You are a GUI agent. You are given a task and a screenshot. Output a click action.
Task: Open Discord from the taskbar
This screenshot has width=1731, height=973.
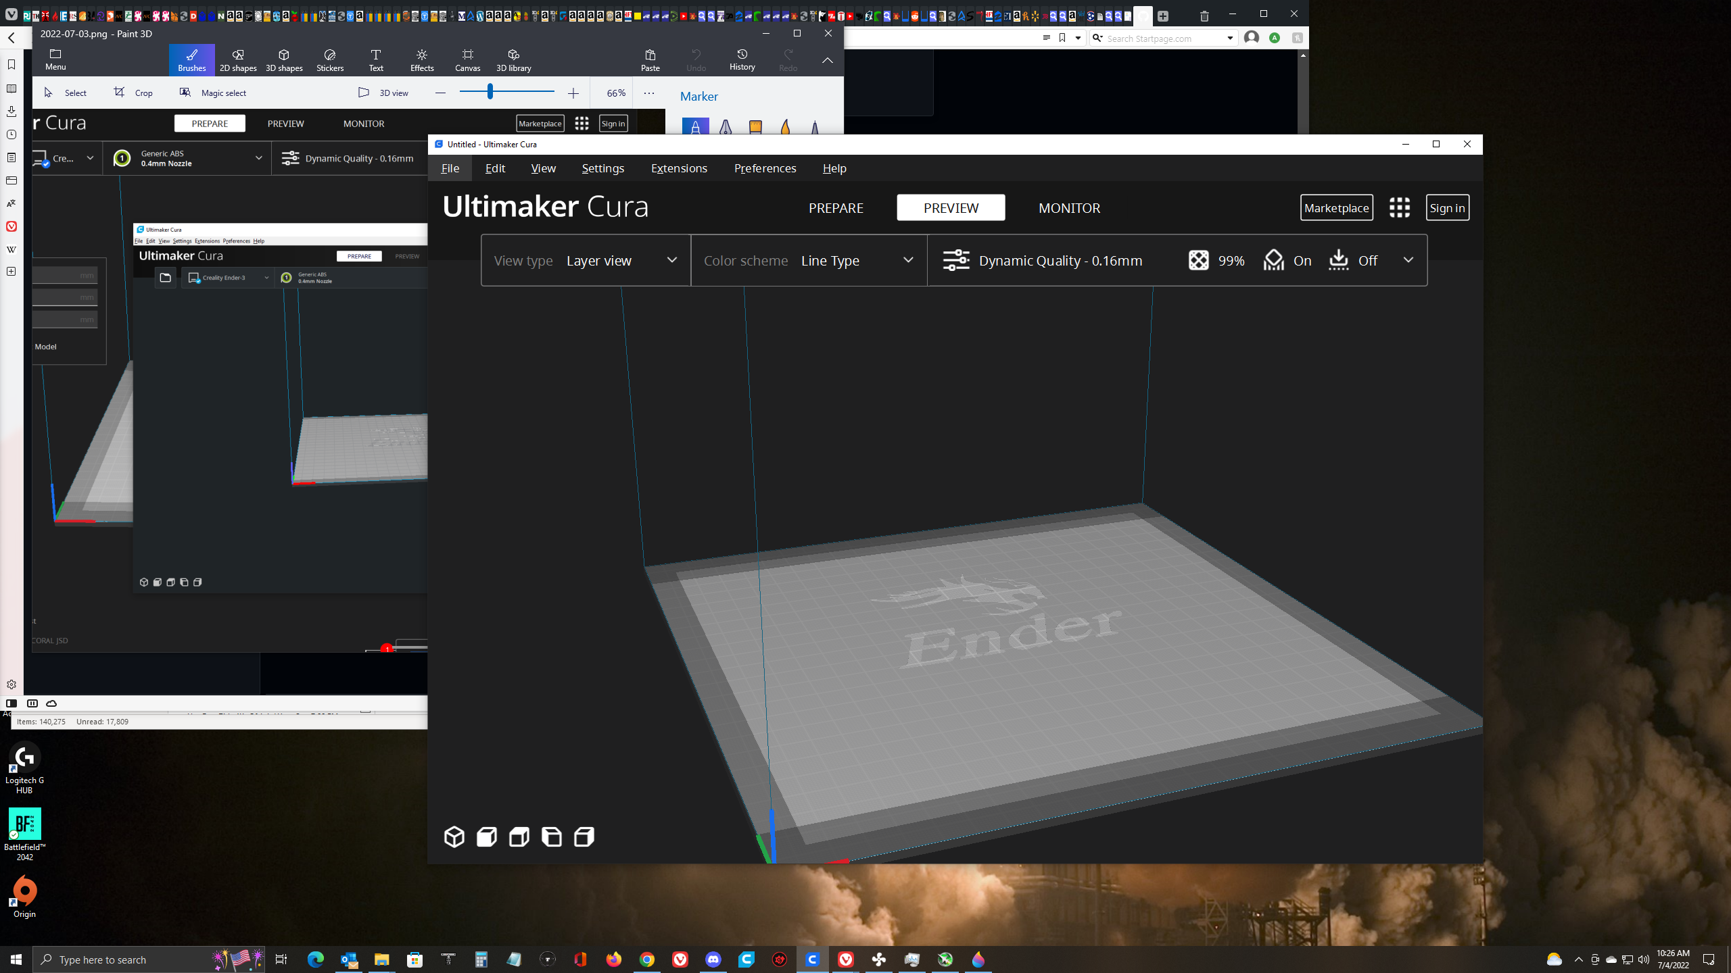[713, 959]
